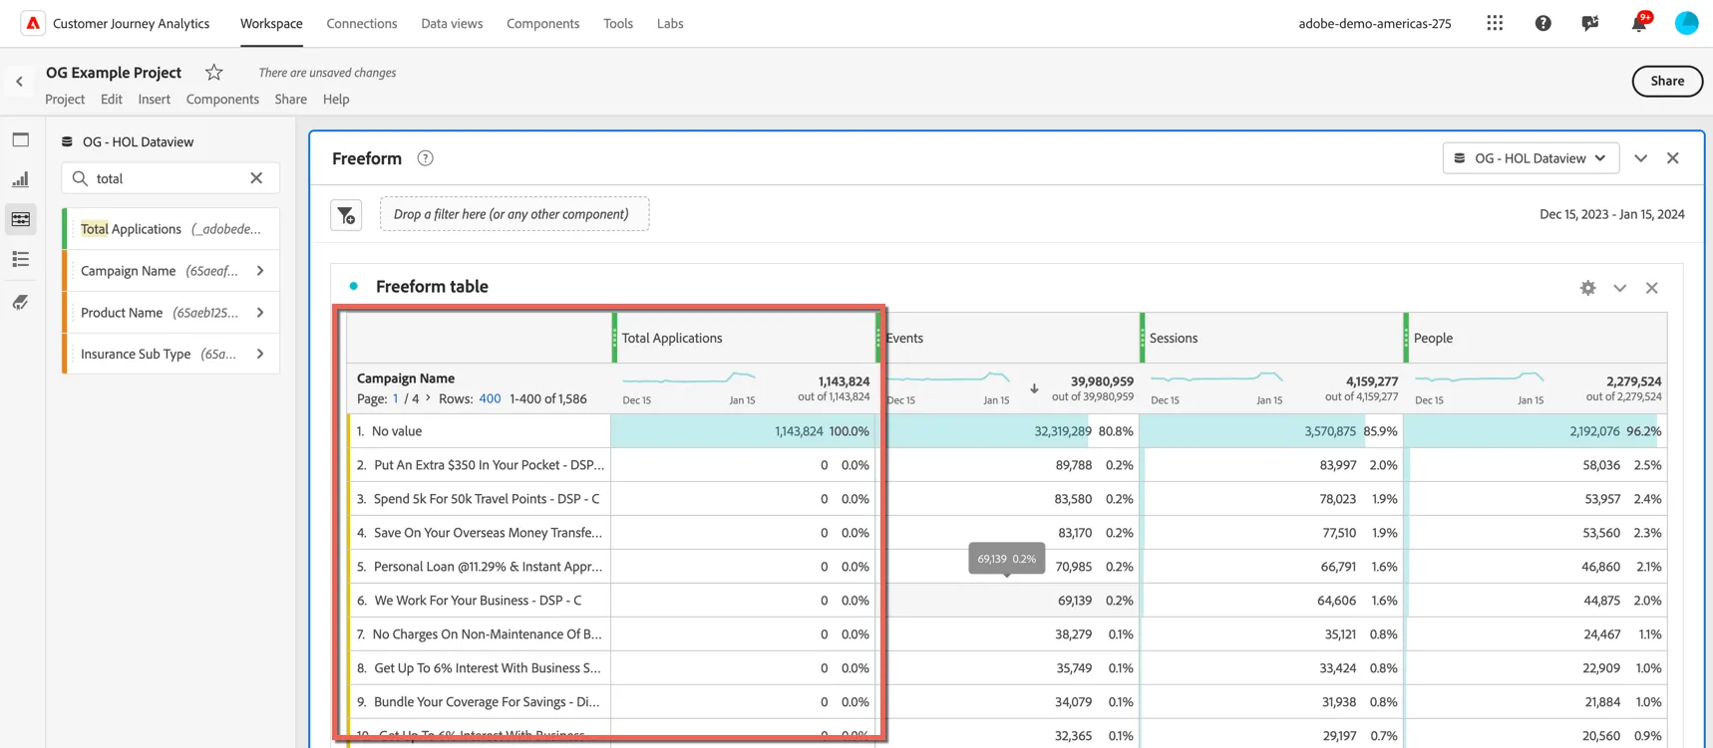Expand Campaign Name component

pos(260,271)
